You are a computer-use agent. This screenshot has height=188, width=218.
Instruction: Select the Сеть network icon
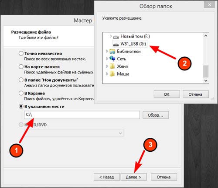point(112,59)
